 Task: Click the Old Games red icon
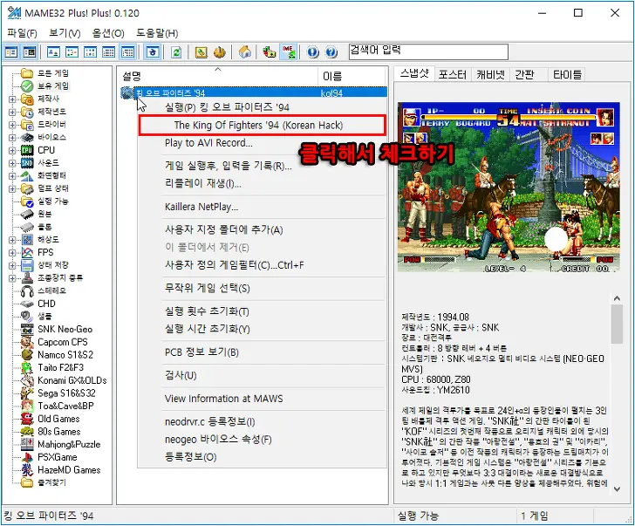(x=27, y=419)
